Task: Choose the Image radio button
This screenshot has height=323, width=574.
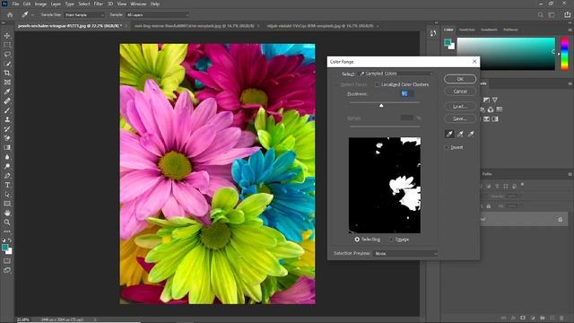Action: 391,240
